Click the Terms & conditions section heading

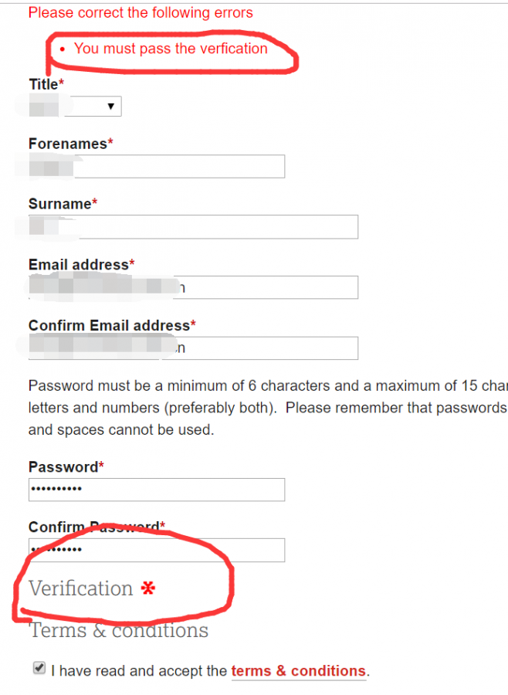[x=119, y=630]
